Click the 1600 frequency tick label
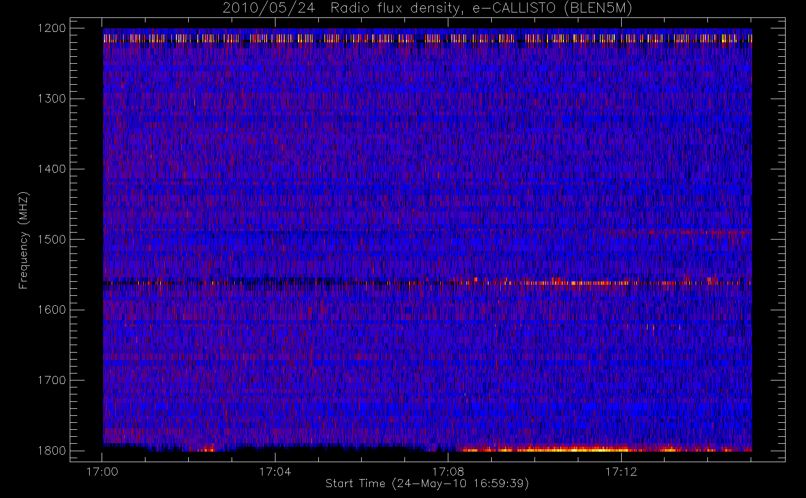806x498 pixels. tap(52, 310)
